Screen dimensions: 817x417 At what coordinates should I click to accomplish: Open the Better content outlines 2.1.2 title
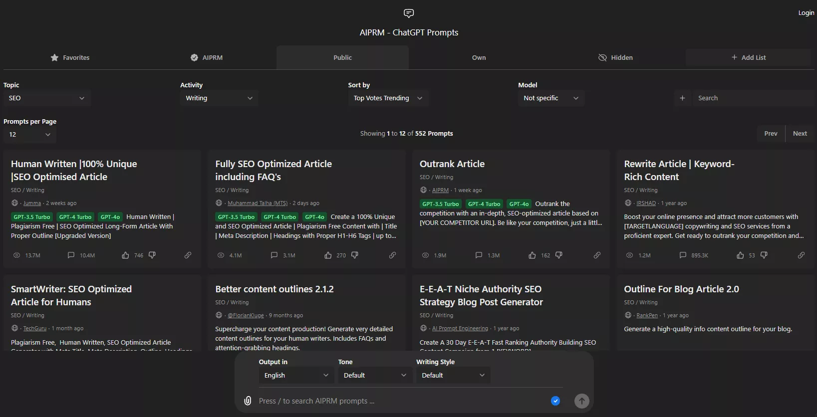tap(274, 289)
